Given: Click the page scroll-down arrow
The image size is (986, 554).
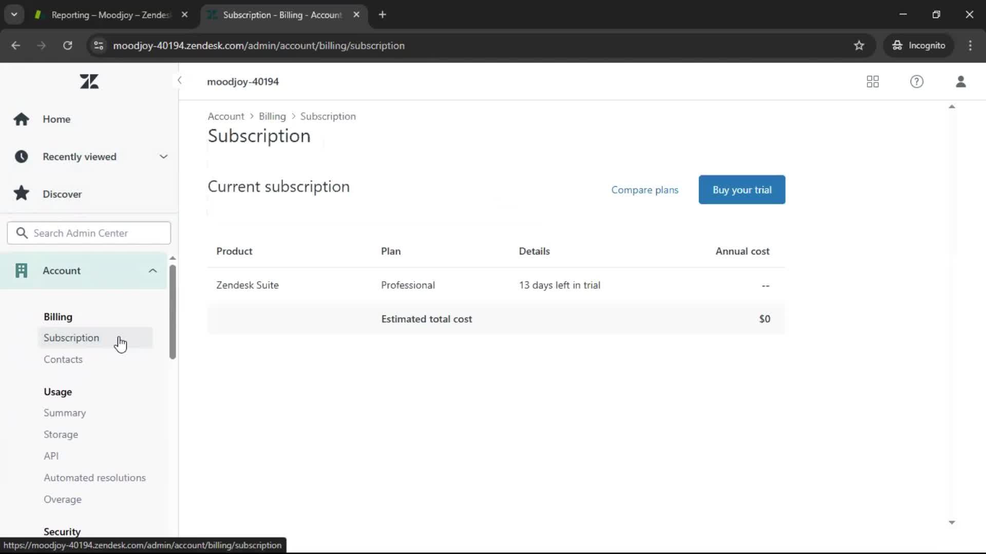Looking at the screenshot, I should [952, 522].
